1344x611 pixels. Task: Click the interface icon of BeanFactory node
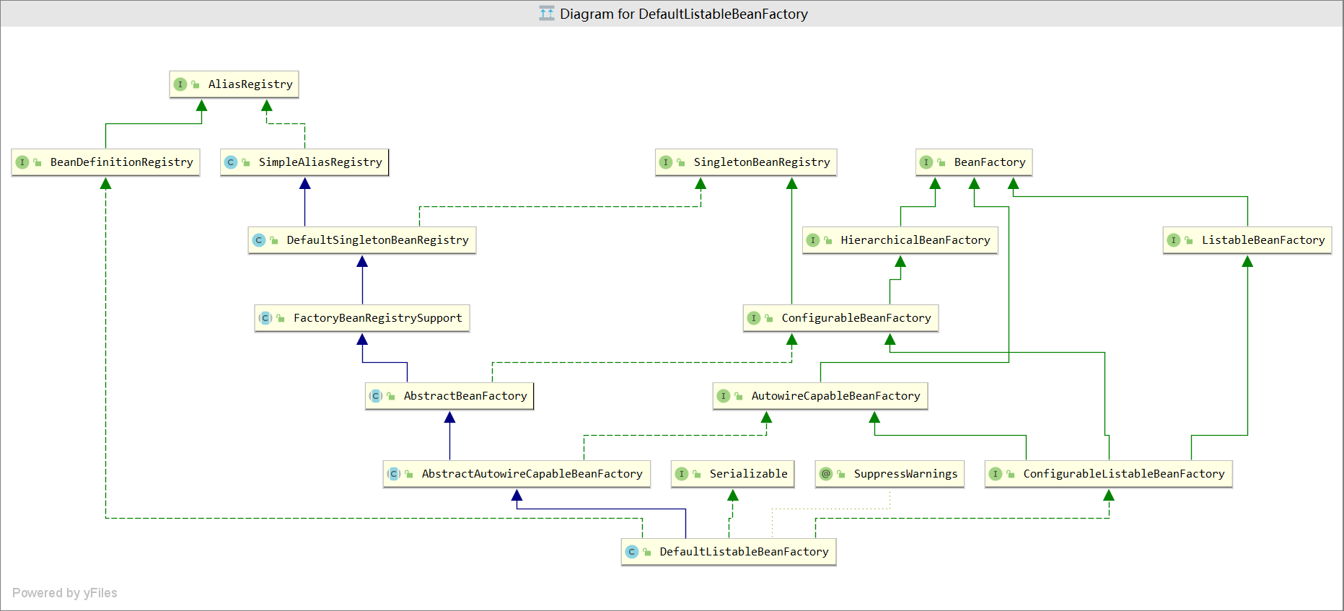[926, 162]
